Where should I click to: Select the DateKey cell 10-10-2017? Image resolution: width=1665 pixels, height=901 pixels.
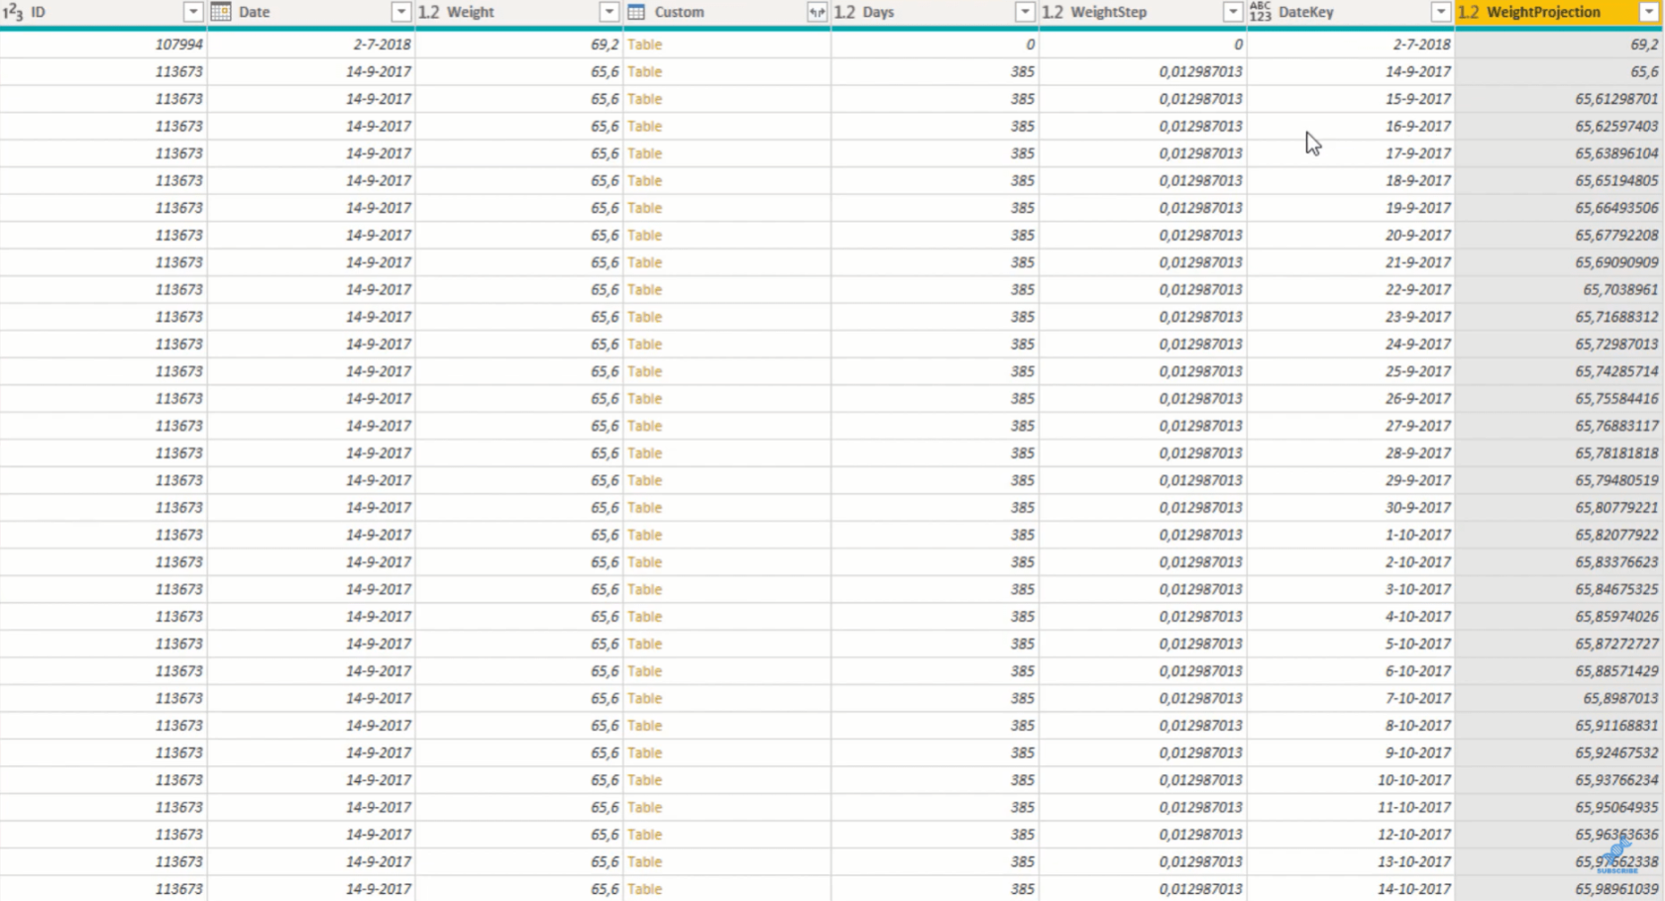(x=1351, y=780)
